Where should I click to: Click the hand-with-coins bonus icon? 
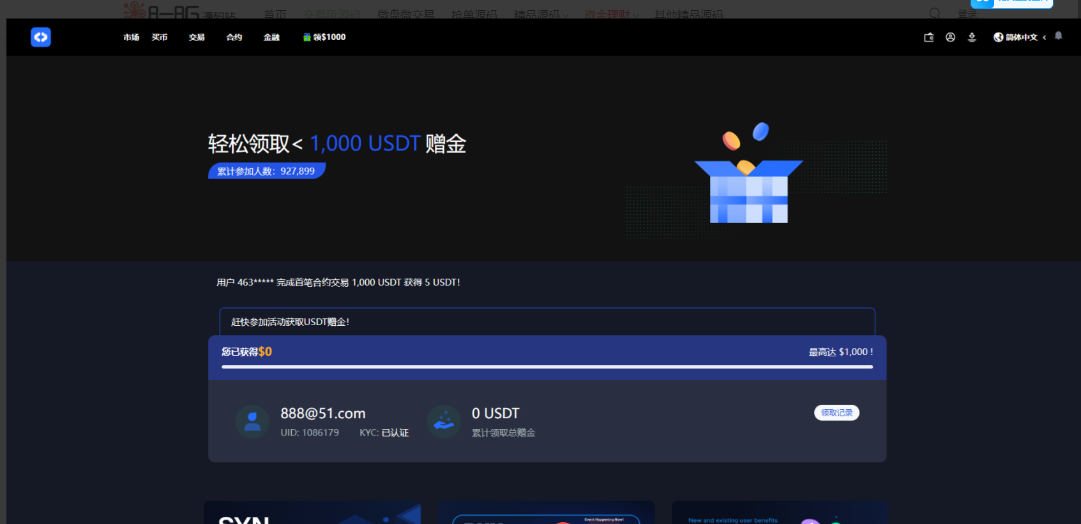(444, 421)
